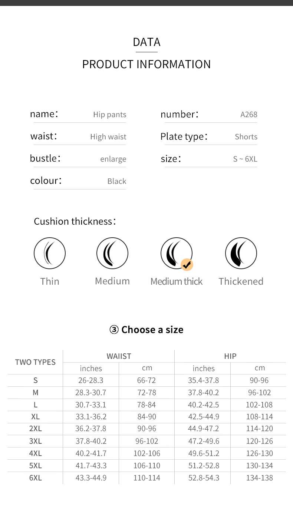Click the Choose a size heading

(x=146, y=330)
